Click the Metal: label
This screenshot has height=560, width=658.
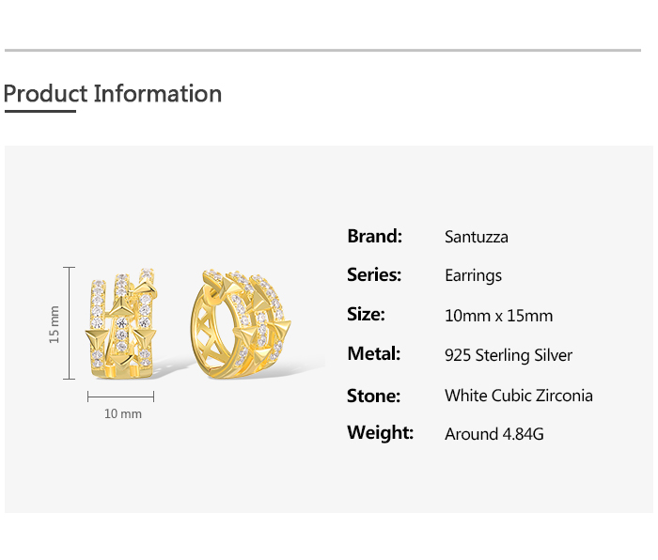pos(374,353)
